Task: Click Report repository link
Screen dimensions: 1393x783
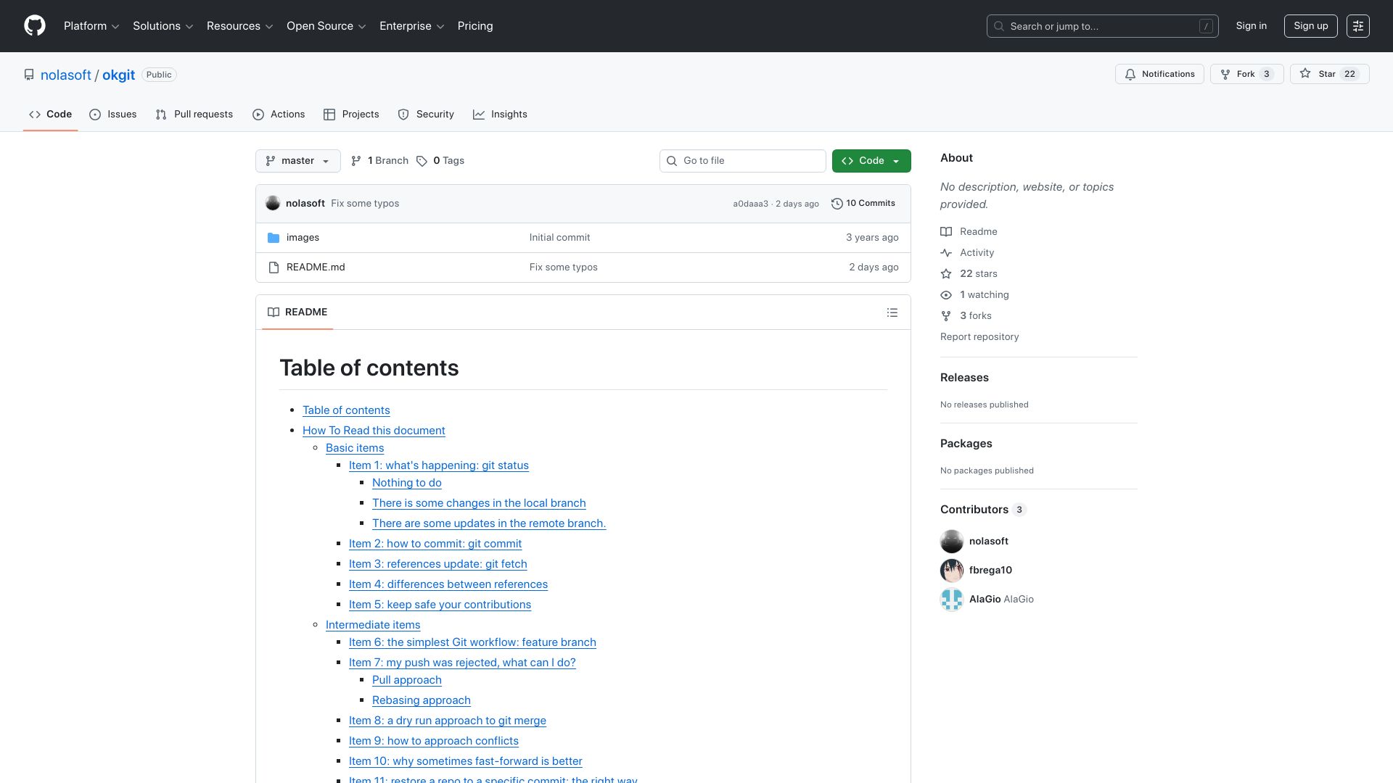Action: [979, 337]
